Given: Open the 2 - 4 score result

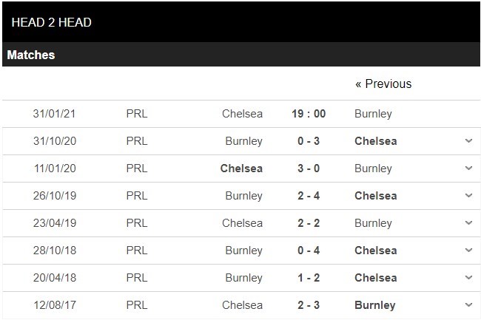Looking at the screenshot, I should click(x=309, y=195).
